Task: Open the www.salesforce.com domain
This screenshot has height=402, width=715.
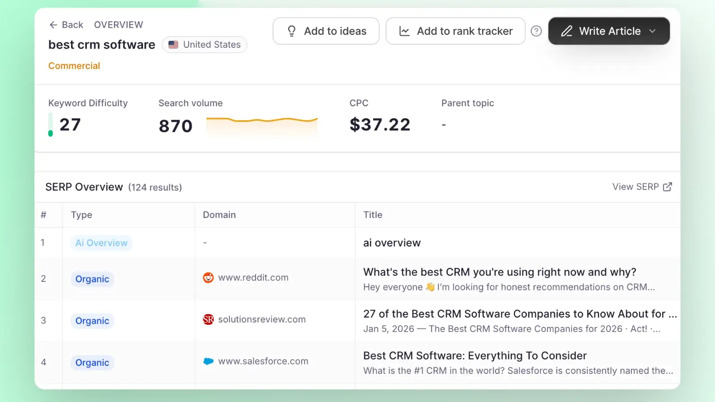Action: point(263,361)
